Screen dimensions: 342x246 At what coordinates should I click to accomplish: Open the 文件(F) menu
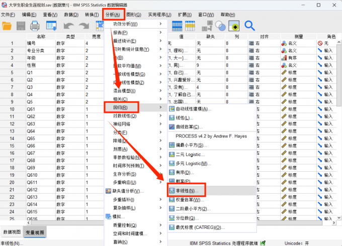8,15
